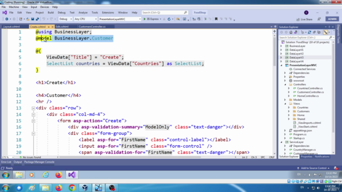Screen dimensions: 342x192
Task: Expand the DataLayerV1 project node
Action: [x=281, y=50]
